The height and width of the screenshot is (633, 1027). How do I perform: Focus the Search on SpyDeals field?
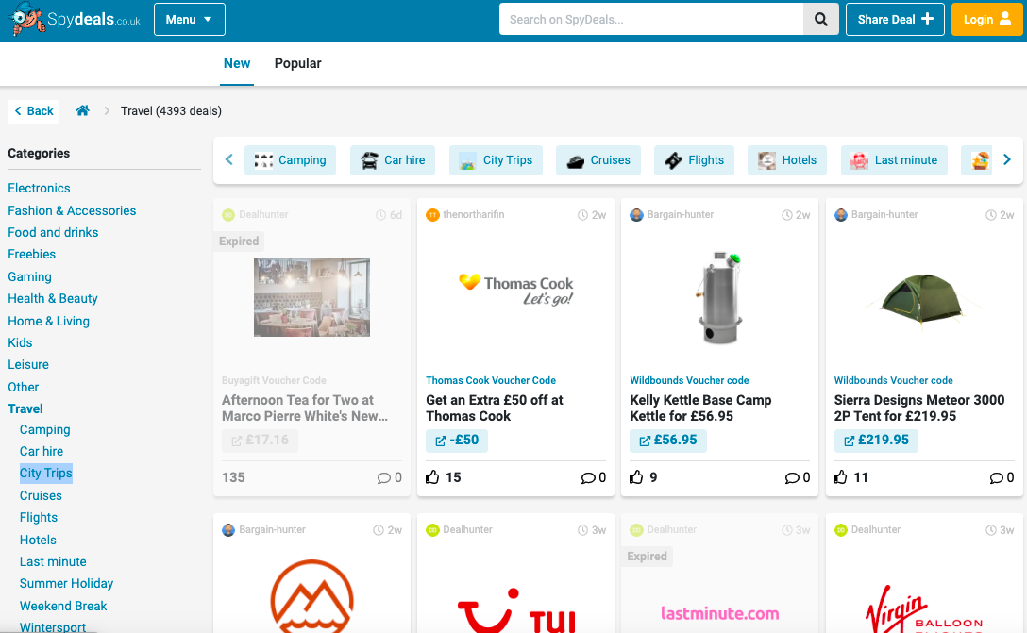pyautogui.click(x=651, y=20)
